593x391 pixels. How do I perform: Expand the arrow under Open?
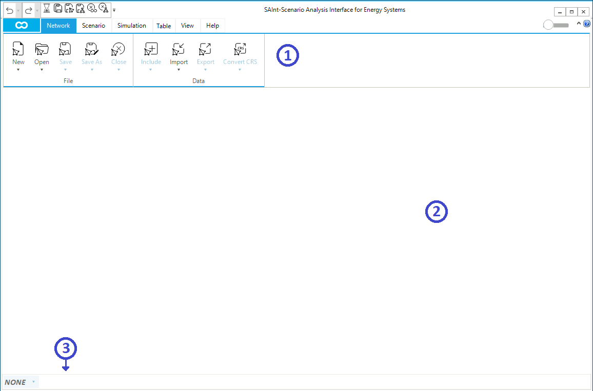42,70
